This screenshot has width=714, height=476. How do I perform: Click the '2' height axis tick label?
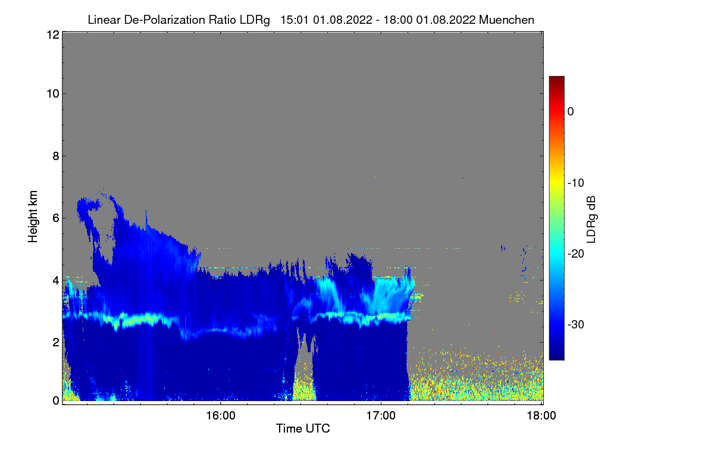coord(55,342)
